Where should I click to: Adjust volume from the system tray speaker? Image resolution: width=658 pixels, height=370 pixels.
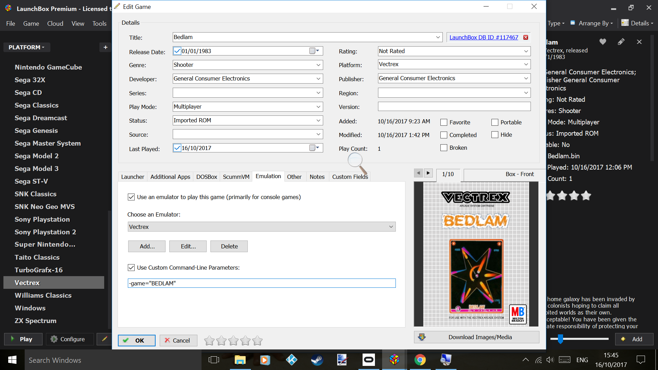point(550,360)
